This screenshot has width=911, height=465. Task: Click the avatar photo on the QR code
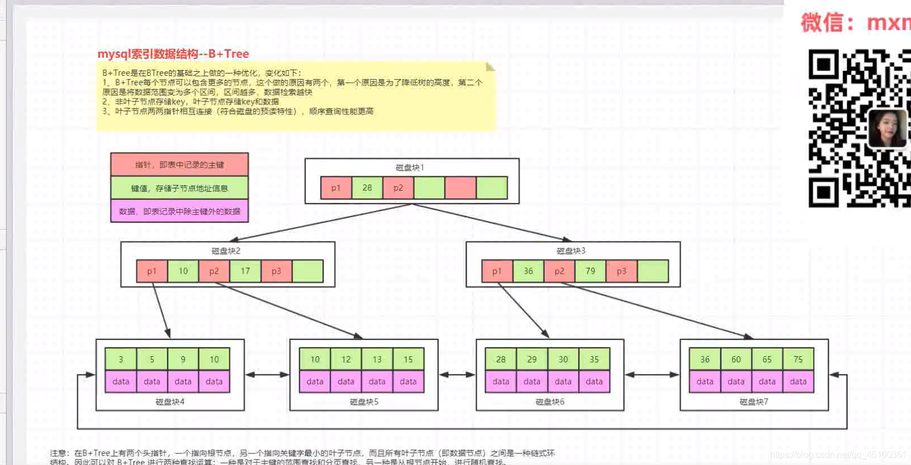coord(887,128)
